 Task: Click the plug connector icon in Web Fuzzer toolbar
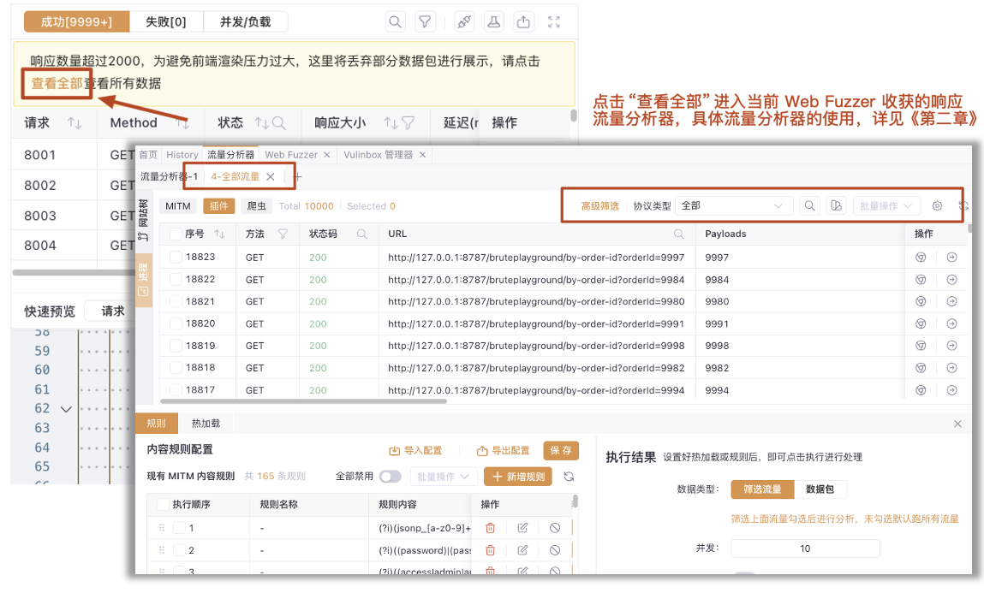pos(464,22)
